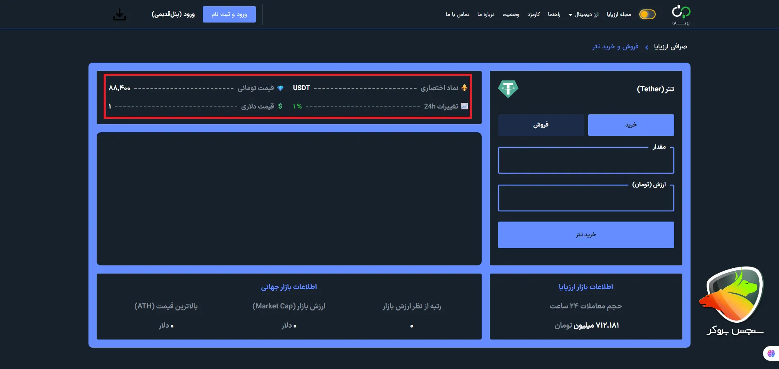Open the کارمزد page from the navbar

(533, 14)
